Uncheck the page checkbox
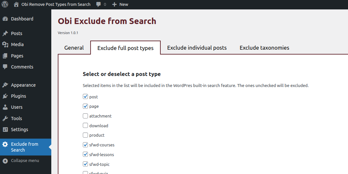Screen dimensions: 348x174 85,106
